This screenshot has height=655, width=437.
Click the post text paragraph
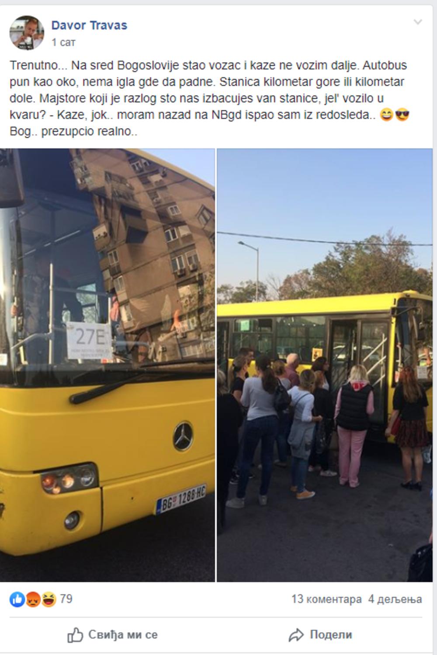210,98
